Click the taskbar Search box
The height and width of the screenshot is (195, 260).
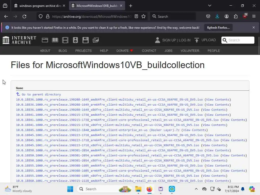104,189
